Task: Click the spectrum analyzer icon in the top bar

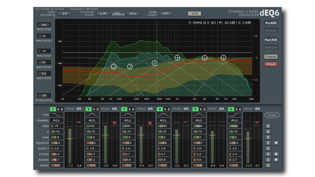Action: (x=118, y=13)
